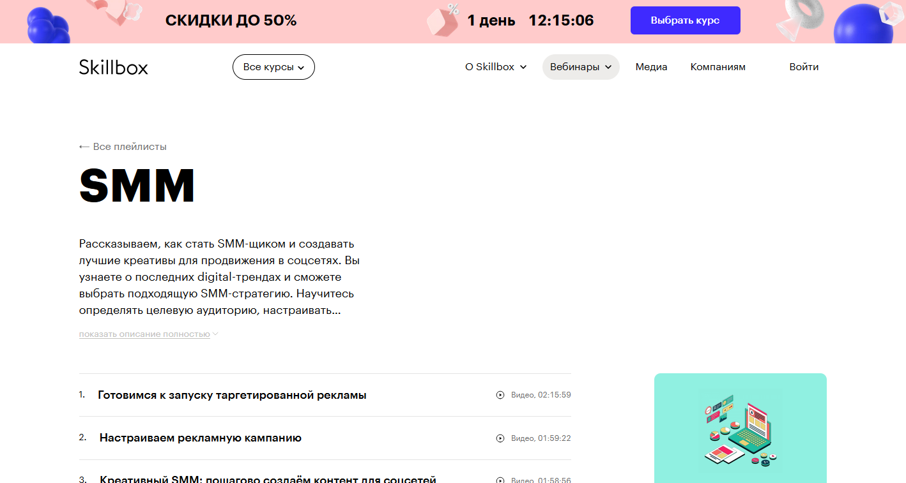Screen dimensions: 906x483
Task: Click the "Выбрать курс" button
Action: click(x=685, y=20)
